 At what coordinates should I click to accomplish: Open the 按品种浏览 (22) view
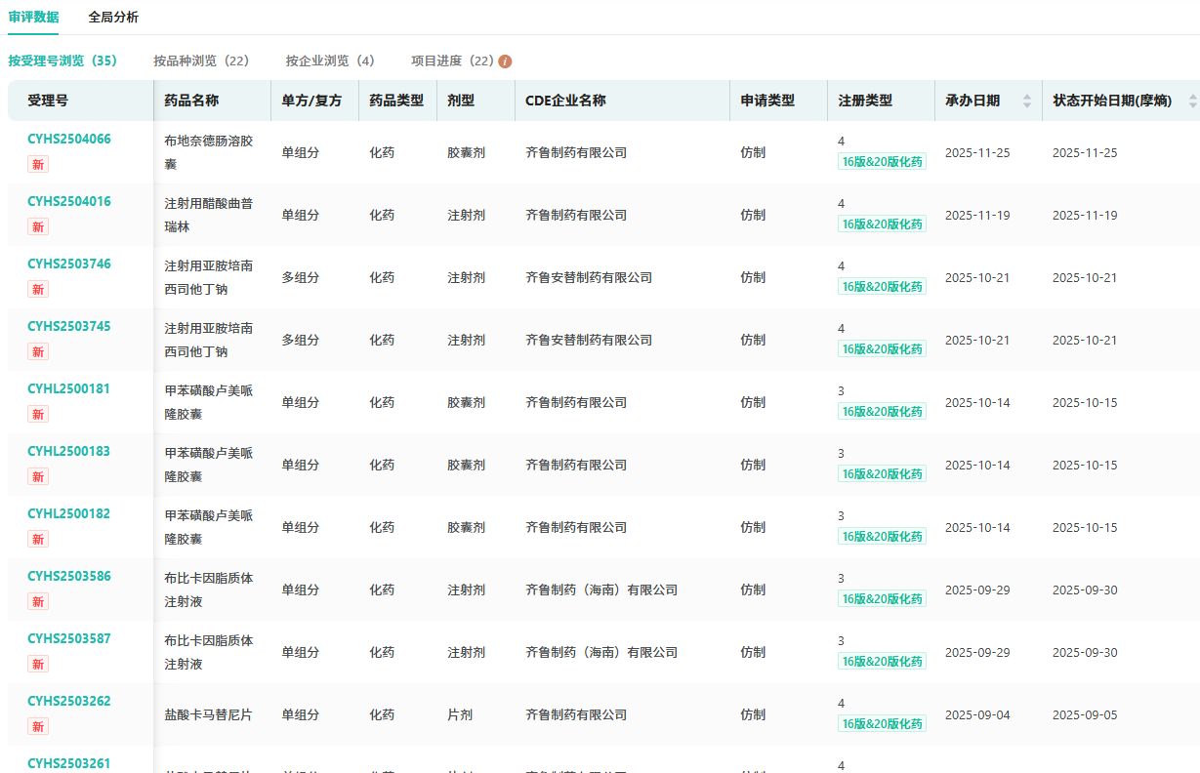[201, 61]
